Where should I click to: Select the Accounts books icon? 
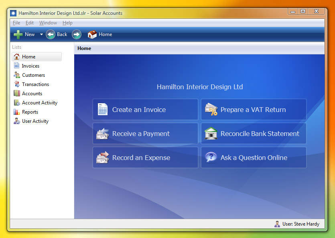click(17, 94)
